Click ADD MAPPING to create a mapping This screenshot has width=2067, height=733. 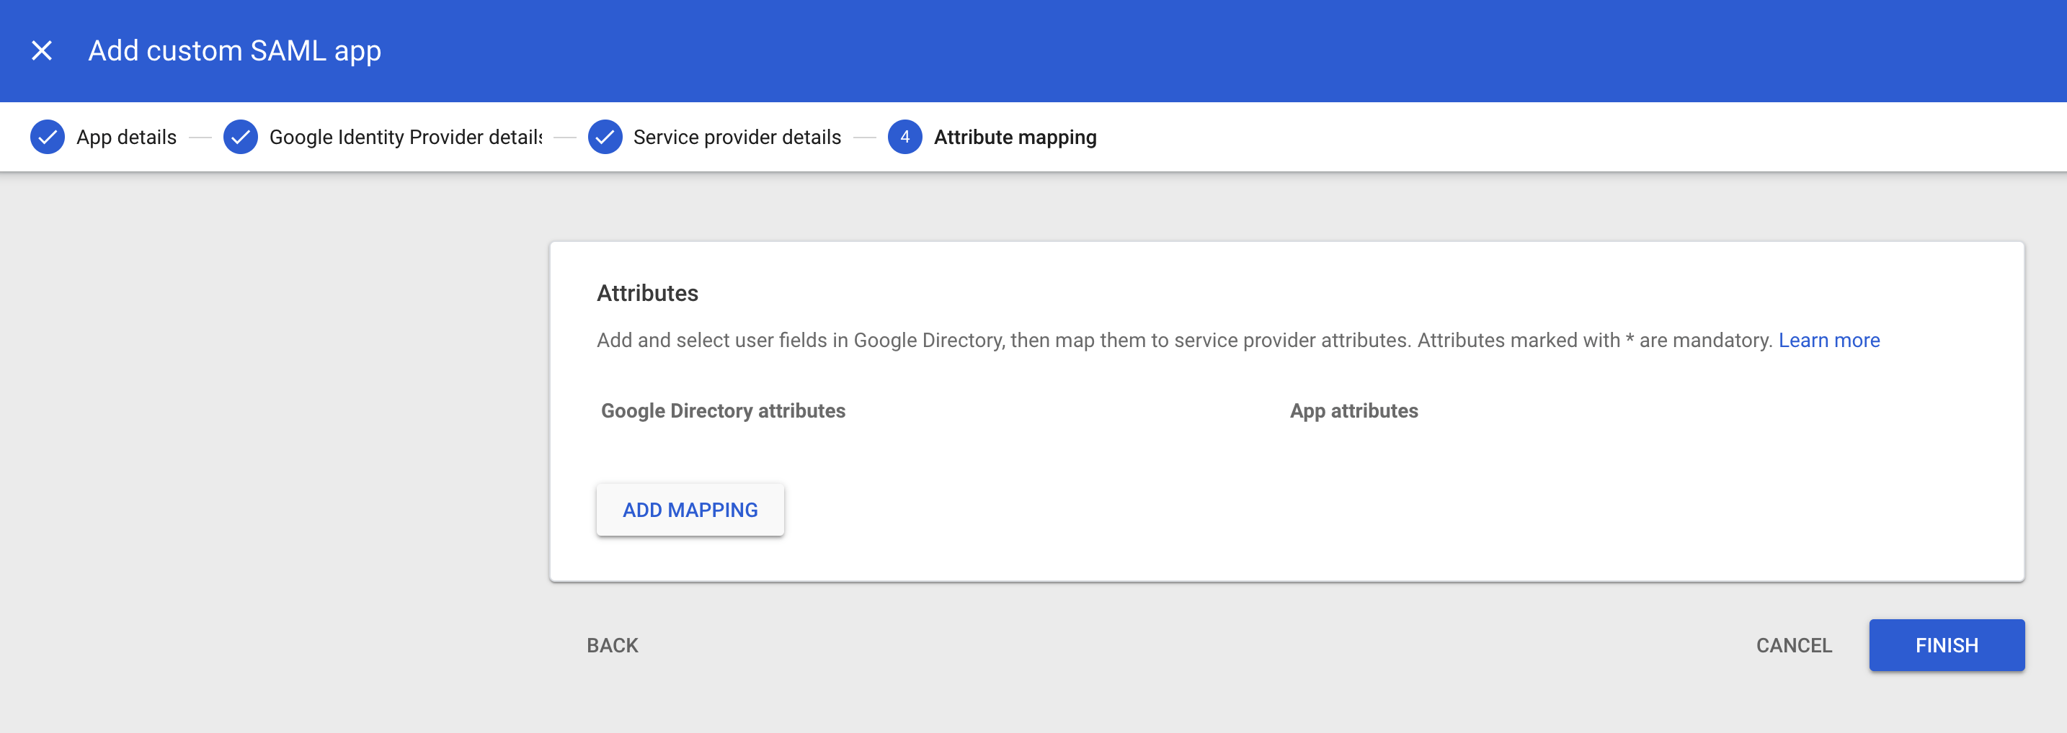[x=690, y=509]
